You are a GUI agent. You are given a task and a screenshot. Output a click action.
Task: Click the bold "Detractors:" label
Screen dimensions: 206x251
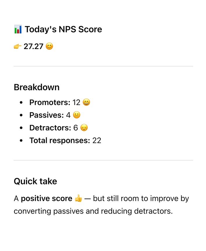50,128
